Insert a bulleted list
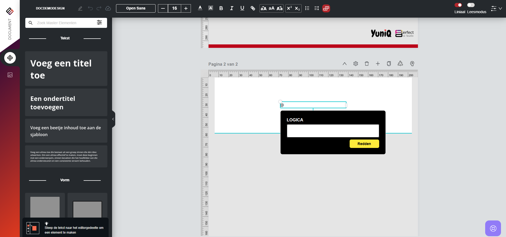 (307, 8)
